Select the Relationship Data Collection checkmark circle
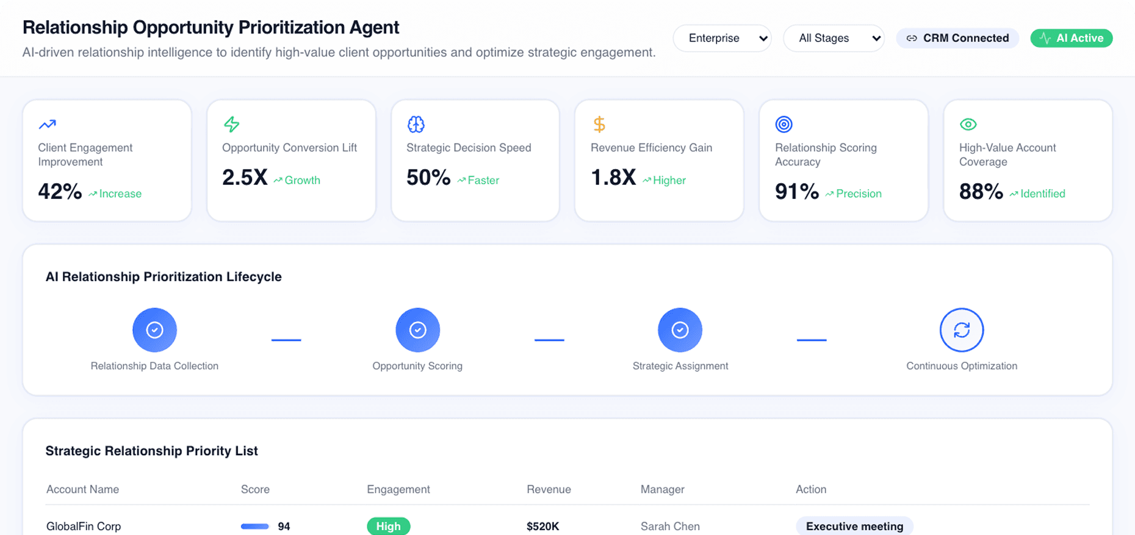This screenshot has height=535, width=1135. tap(154, 330)
